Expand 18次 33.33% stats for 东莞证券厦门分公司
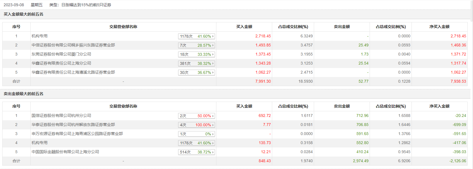The height and width of the screenshot is (169, 473). 197,54
